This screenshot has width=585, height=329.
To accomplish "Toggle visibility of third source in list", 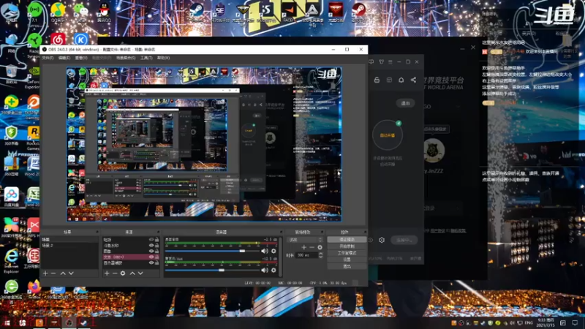I will click(151, 251).
